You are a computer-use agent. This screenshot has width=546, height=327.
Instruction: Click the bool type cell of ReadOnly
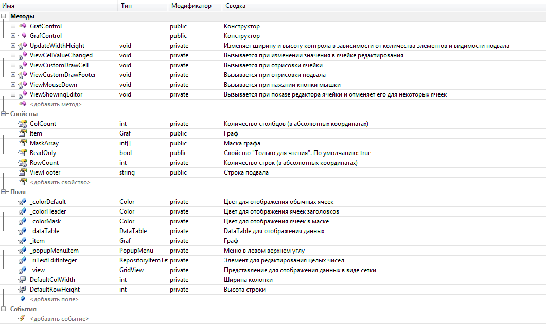(x=126, y=153)
